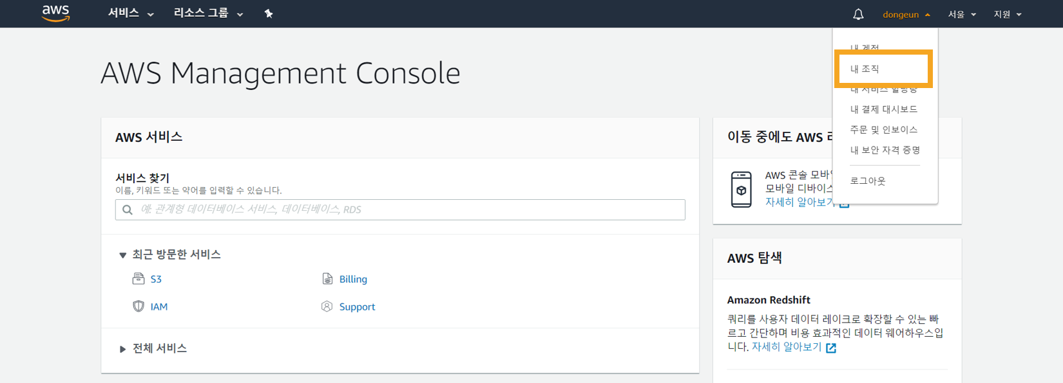Open the IAM service link
1063x383 pixels.
[158, 307]
